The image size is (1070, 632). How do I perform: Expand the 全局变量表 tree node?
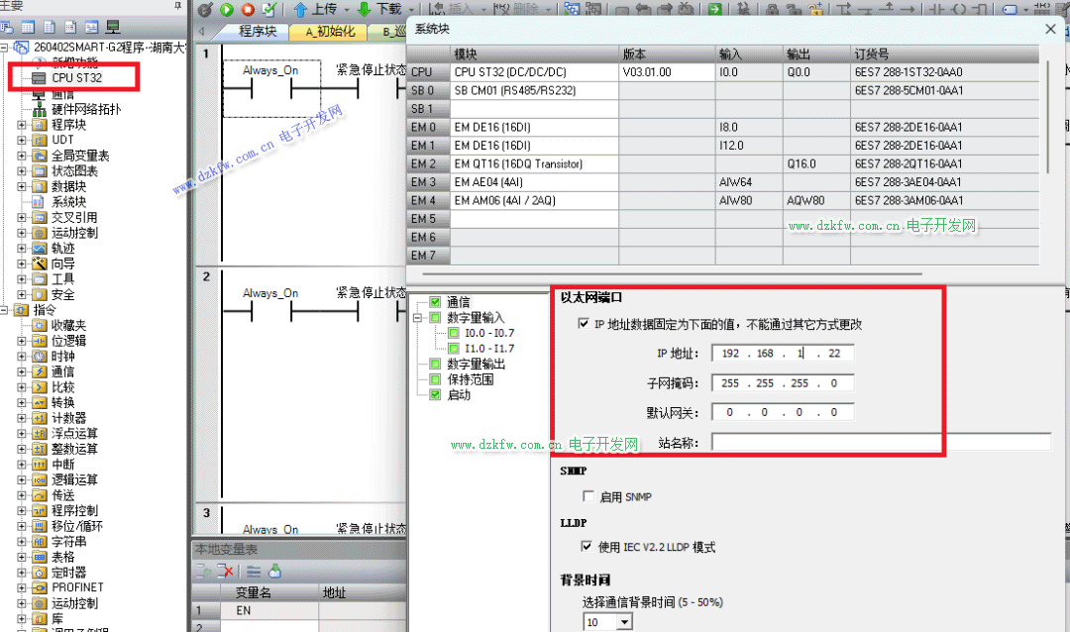click(x=22, y=156)
